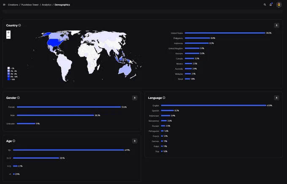Click the under-9 label in Age chart
The width and height of the screenshot is (287, 184).
(10, 174)
